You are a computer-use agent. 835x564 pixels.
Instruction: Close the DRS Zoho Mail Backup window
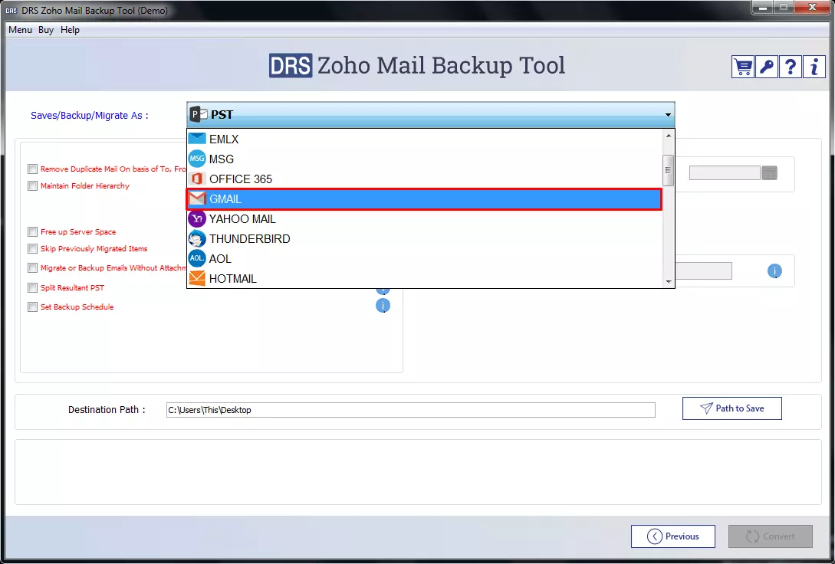click(x=812, y=8)
